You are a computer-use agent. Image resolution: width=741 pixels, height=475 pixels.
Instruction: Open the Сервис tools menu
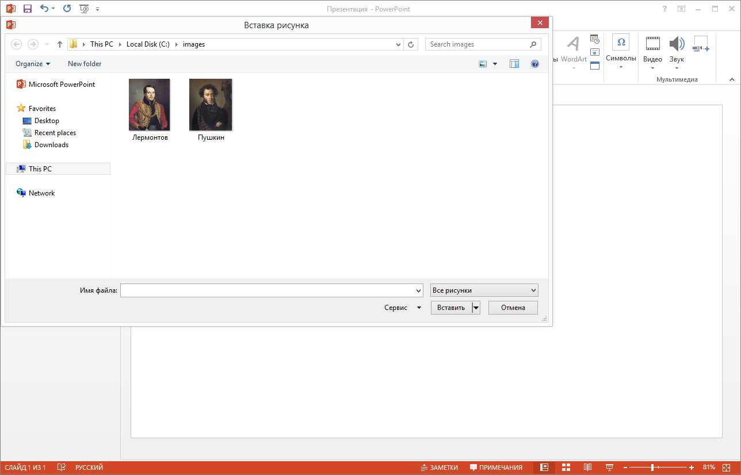tap(403, 308)
